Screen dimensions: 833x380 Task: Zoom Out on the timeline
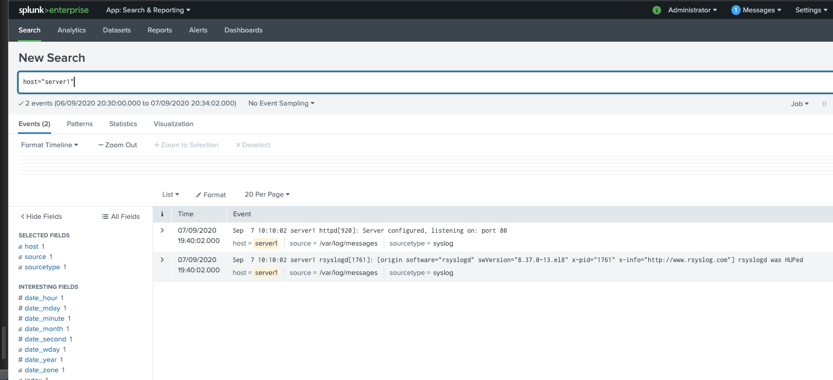click(118, 145)
